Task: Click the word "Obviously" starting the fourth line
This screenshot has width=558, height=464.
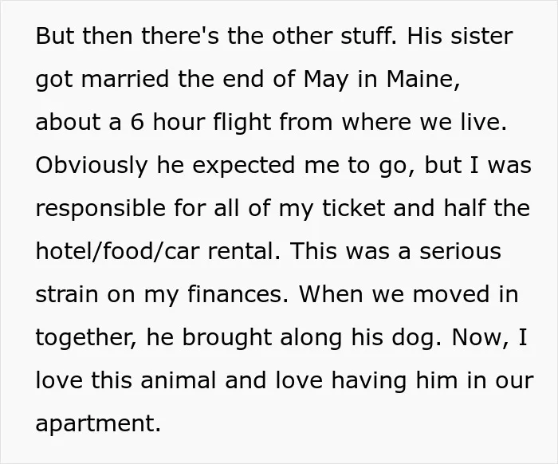Action: [x=92, y=166]
